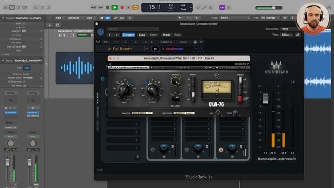The width and height of the screenshot is (334, 188).
Task: Click the StudioRack insert slot on channel strip
Action: pyautogui.click(x=10, y=113)
